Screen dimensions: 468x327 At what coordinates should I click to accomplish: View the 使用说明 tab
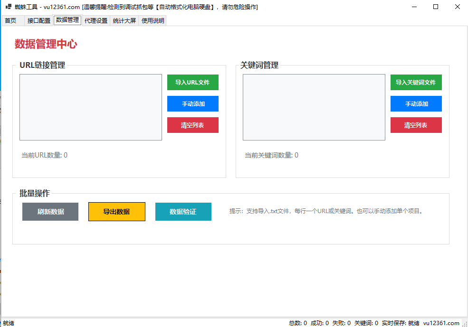click(x=153, y=21)
